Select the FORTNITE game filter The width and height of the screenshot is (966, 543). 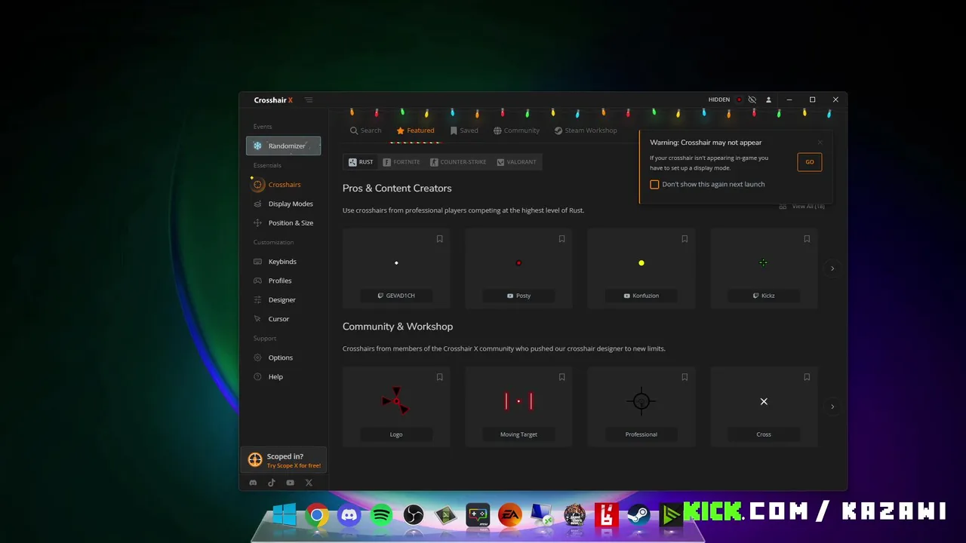click(x=401, y=162)
